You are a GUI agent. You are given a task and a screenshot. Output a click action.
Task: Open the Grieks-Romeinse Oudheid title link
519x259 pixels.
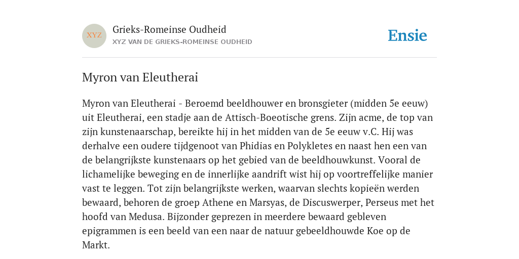click(x=169, y=30)
